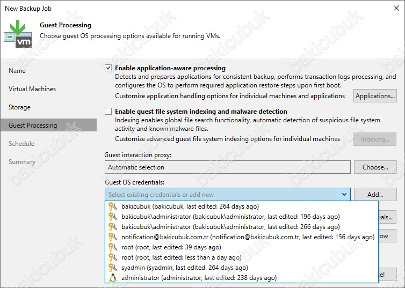Click key icon for administrator edited 196 days ago
Screen dimensions: 405x288
(113, 217)
